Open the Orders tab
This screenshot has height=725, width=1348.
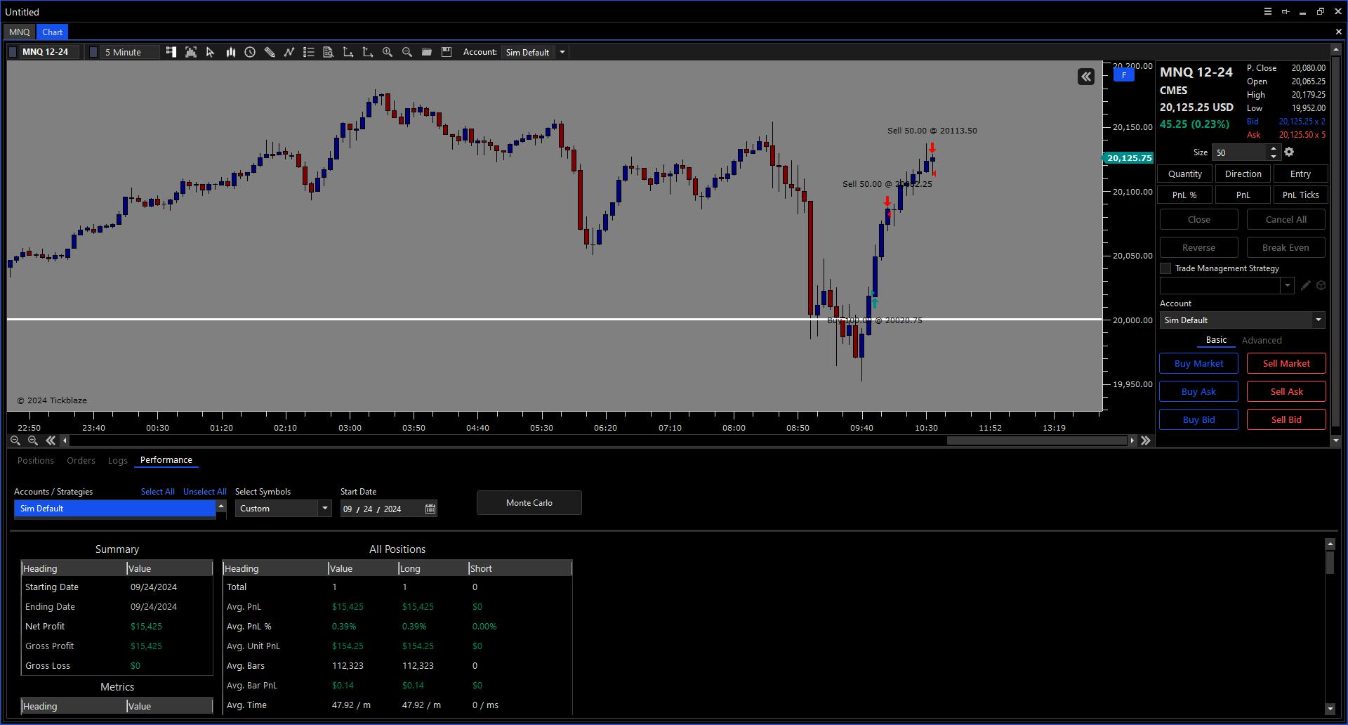tap(81, 460)
